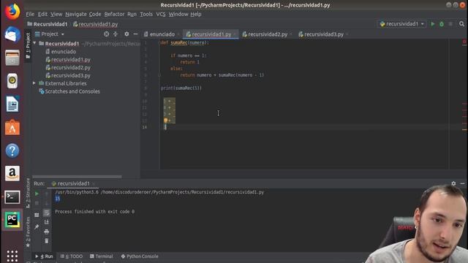
Task: Click Scroll to End icon in Run panel
Action: (x=47, y=222)
